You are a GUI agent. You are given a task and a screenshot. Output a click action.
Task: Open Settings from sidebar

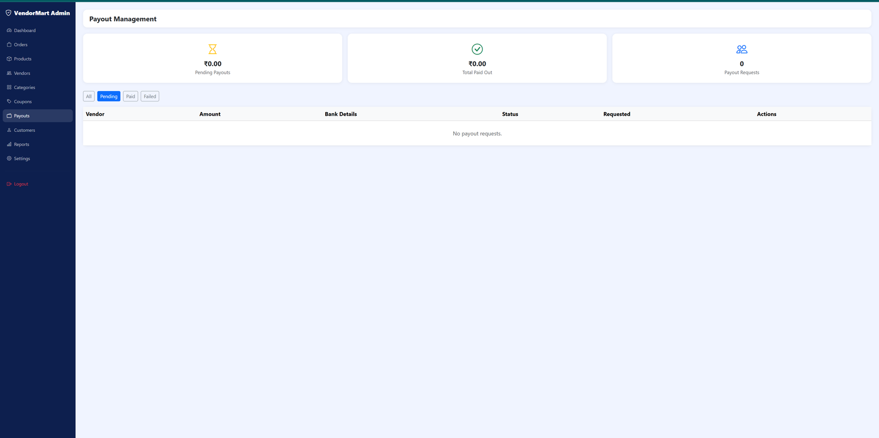(x=37, y=159)
